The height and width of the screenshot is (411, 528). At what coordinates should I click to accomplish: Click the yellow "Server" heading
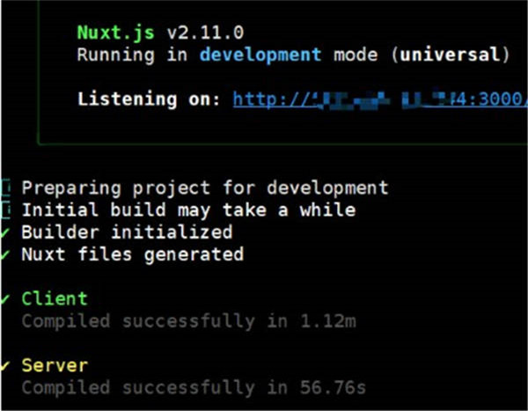tap(55, 364)
